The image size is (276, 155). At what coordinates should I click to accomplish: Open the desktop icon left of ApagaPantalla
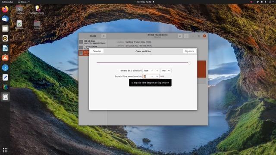[x=19, y=9]
